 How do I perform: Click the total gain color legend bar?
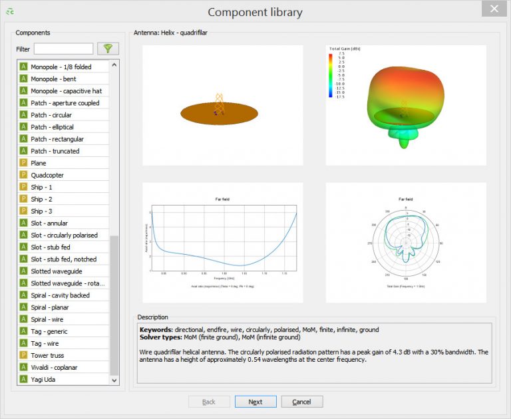coord(331,76)
